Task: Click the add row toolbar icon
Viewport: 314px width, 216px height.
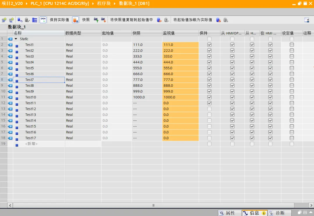Action: tap(11, 20)
